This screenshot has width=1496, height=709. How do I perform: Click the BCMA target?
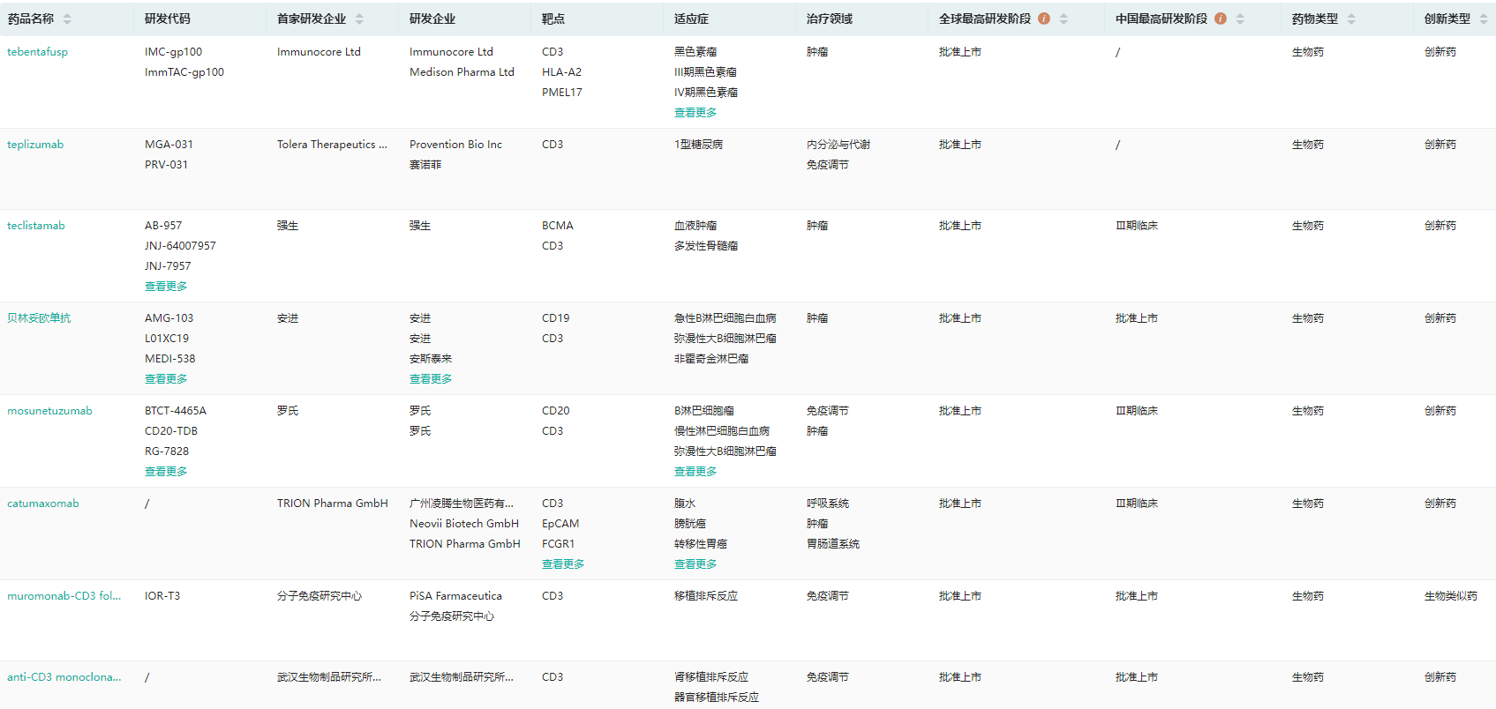(558, 226)
